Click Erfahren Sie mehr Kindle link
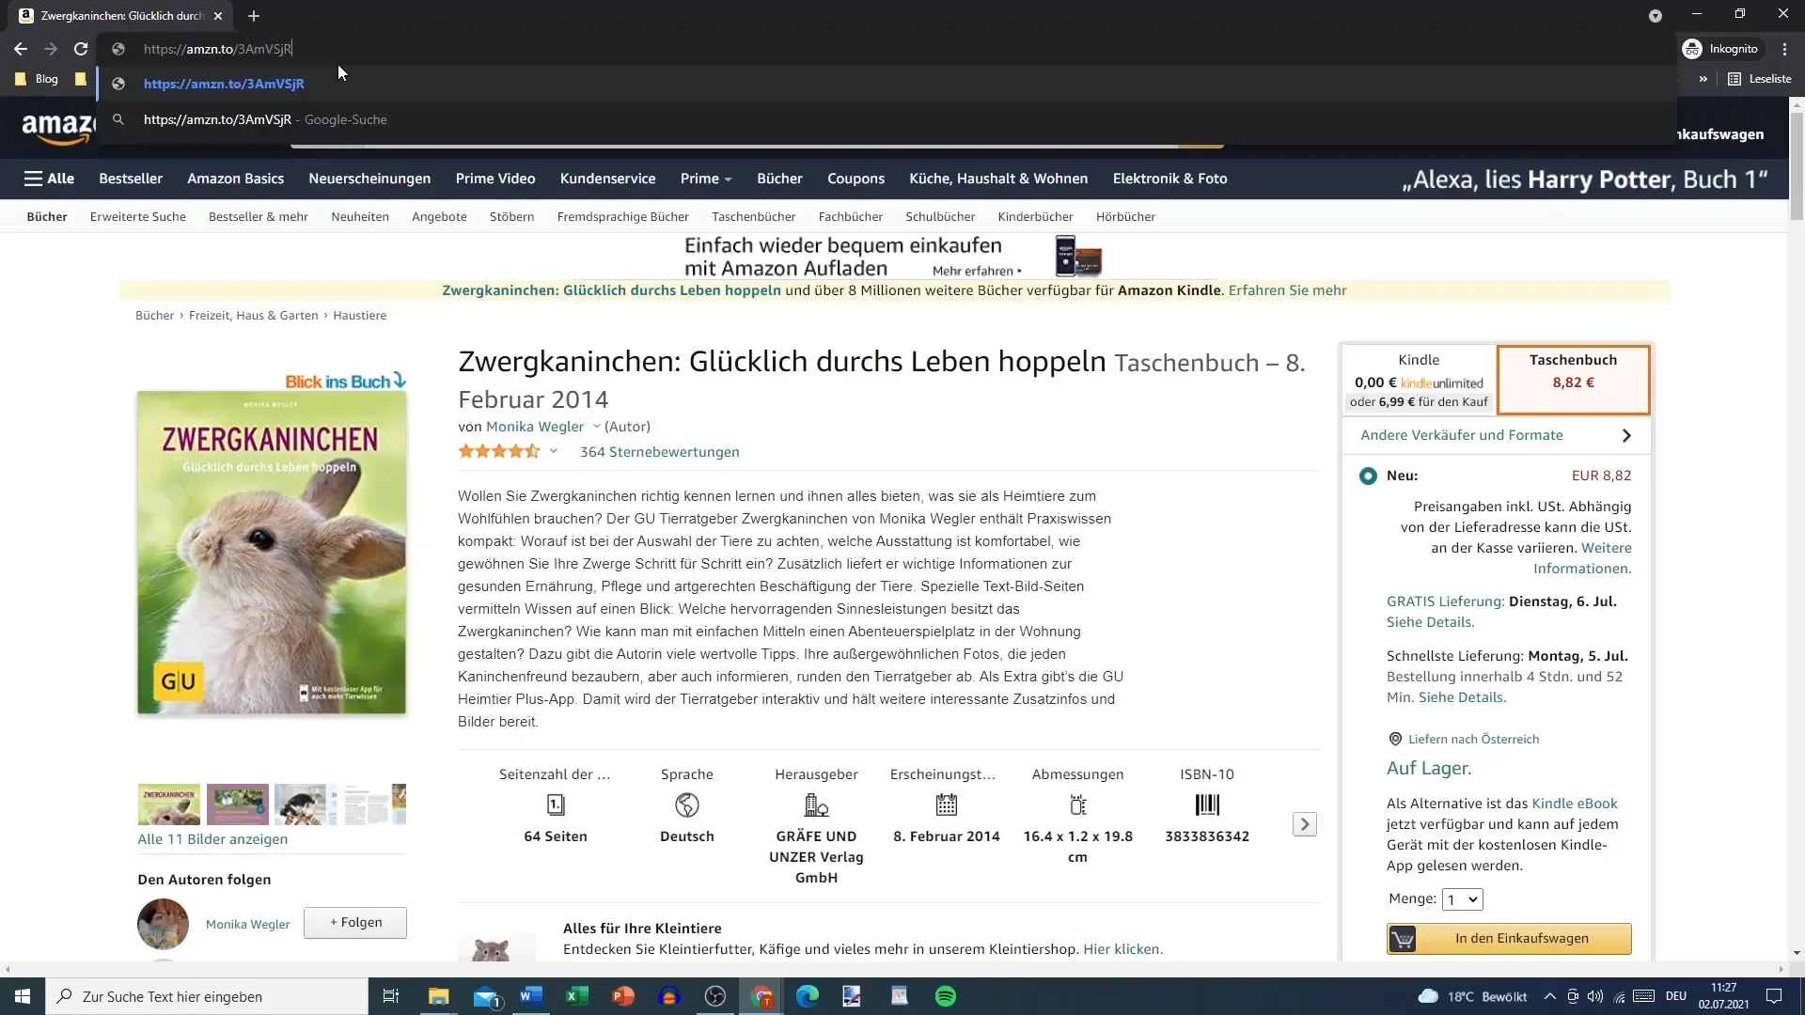The height and width of the screenshot is (1015, 1805). pyautogui.click(x=1287, y=290)
